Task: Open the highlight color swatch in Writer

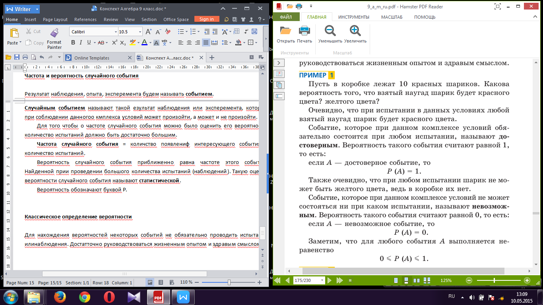Action: pyautogui.click(x=133, y=42)
